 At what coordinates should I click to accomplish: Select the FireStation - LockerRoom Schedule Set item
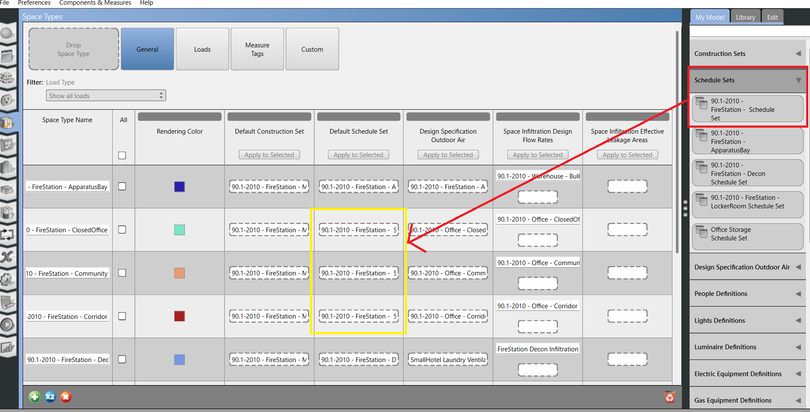coord(748,204)
